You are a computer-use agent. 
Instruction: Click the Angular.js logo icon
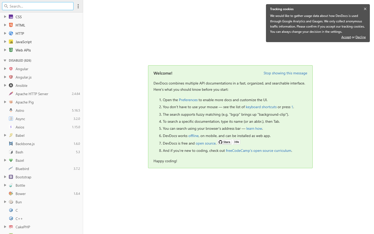click(x=11, y=77)
